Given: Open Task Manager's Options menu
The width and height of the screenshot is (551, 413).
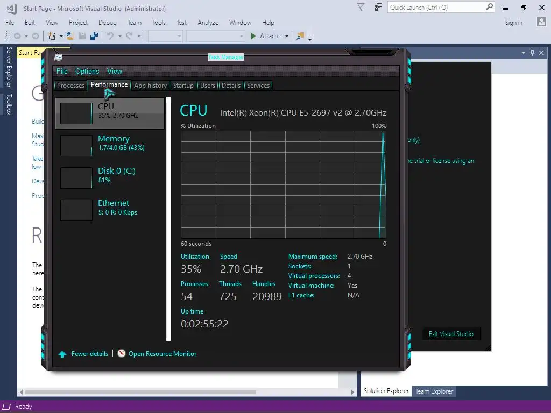Looking at the screenshot, I should tap(87, 72).
